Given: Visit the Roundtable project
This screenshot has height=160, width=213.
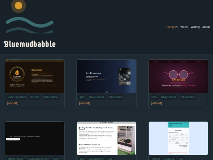Looking at the screenshot, I should click(13, 103).
